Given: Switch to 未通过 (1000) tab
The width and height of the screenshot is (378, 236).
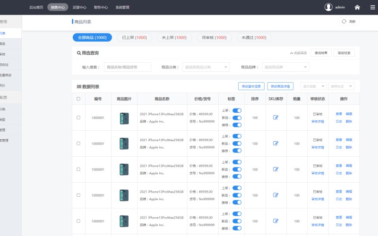Looking at the screenshot, I should pyautogui.click(x=254, y=37).
